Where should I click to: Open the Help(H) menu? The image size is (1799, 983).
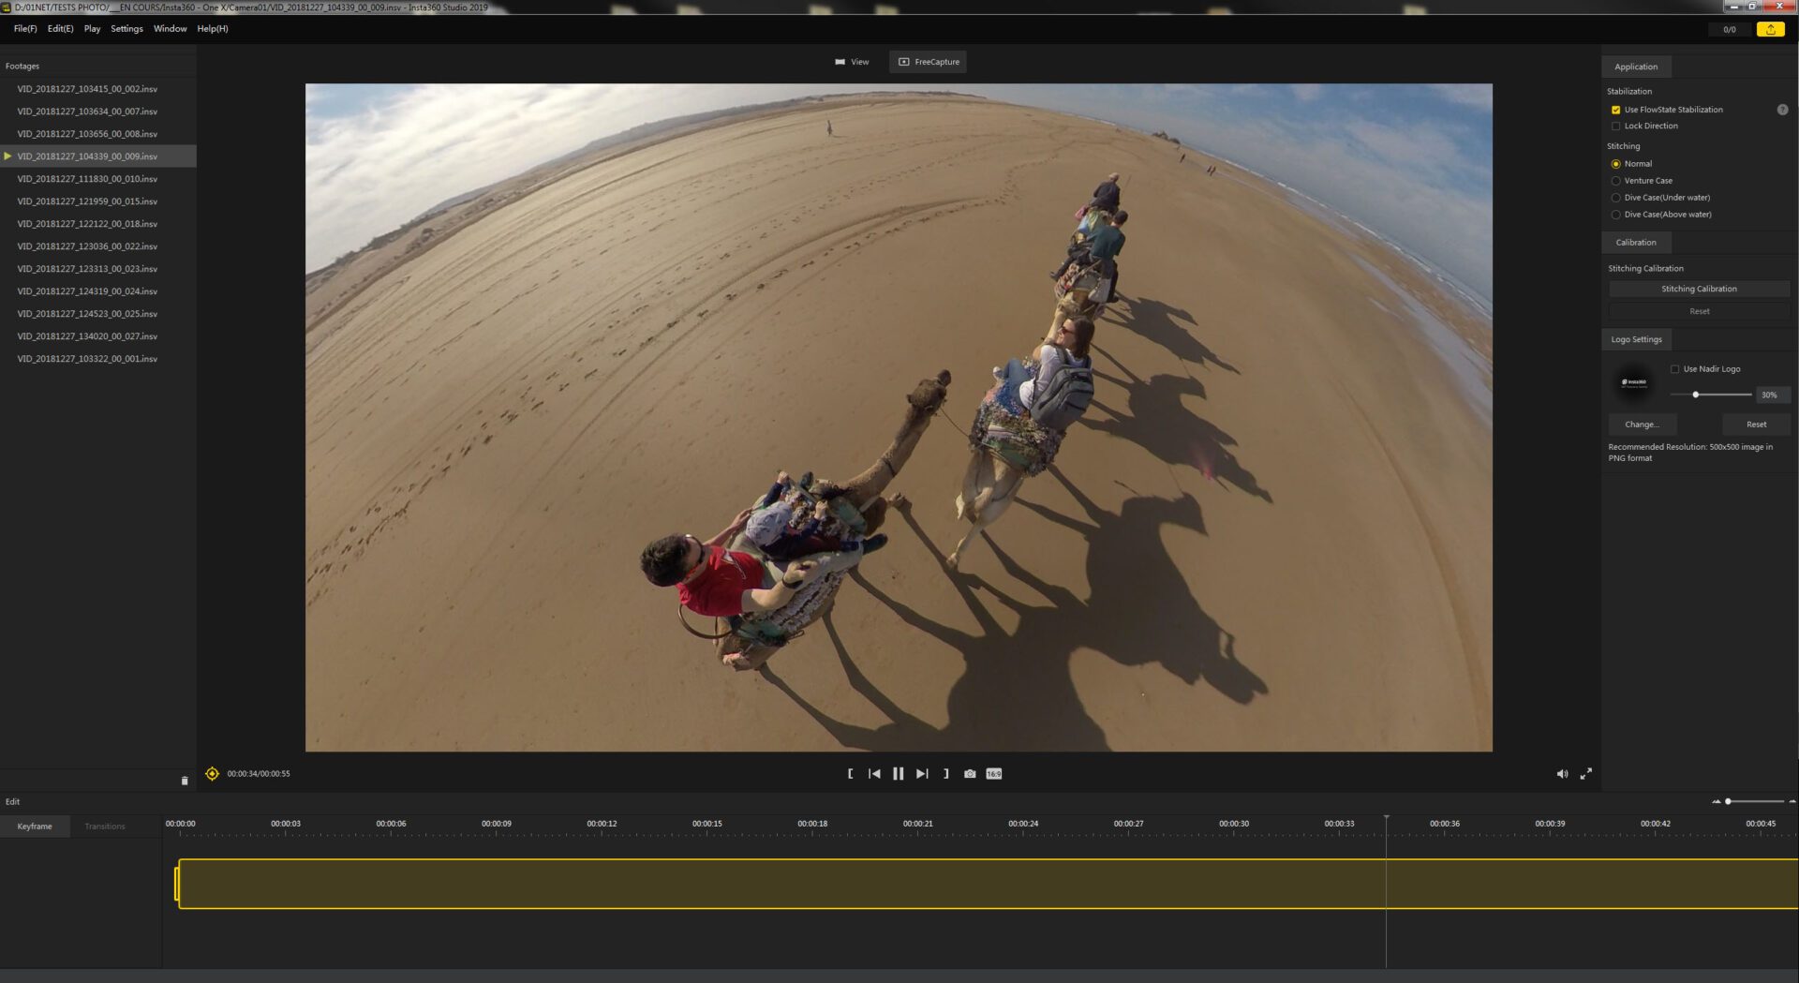(x=213, y=29)
